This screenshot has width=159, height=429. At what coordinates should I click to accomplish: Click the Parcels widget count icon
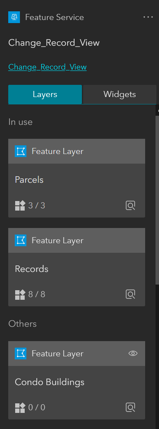pyautogui.click(x=20, y=205)
